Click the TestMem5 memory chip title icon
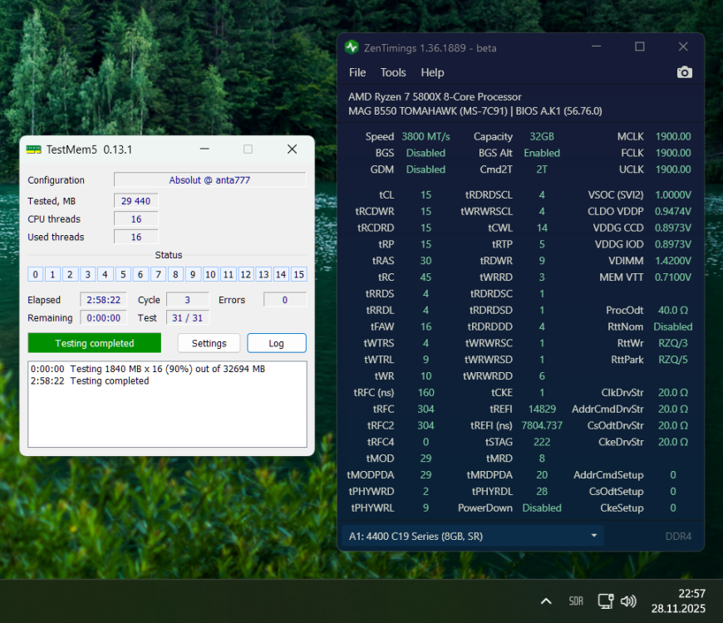 (x=33, y=150)
